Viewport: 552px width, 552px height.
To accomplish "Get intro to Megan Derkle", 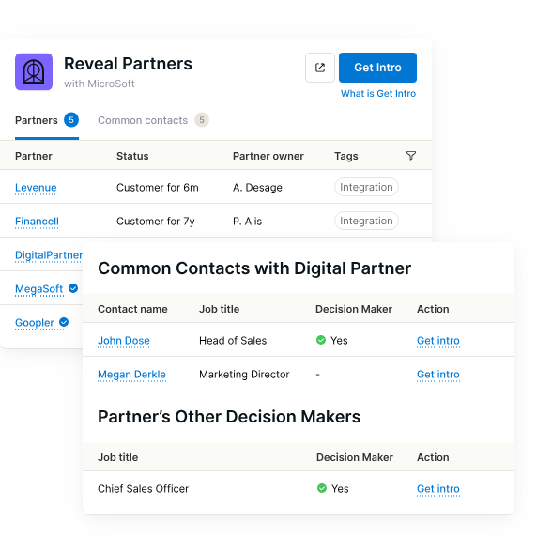I will 437,375.
